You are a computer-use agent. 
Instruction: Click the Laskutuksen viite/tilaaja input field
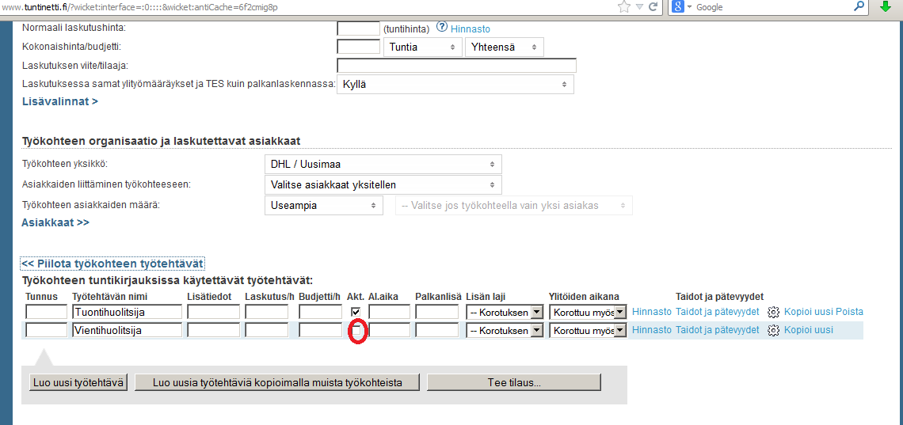456,66
